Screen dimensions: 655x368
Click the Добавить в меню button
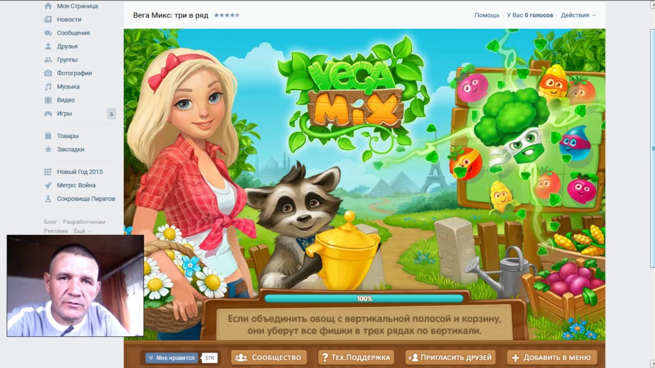click(x=552, y=357)
